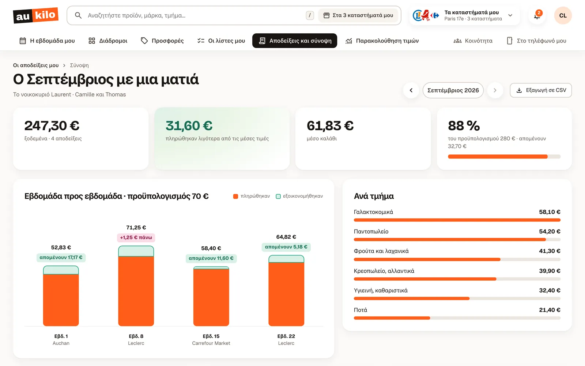The height and width of the screenshot is (366, 585).
Task: Click the au kilo logo
Action: point(36,15)
